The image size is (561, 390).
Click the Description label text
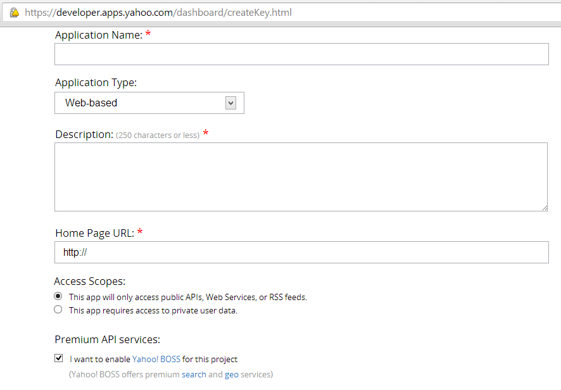[x=84, y=134]
